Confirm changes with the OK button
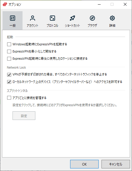Screen dimensions: 132x171 [84, 164]
